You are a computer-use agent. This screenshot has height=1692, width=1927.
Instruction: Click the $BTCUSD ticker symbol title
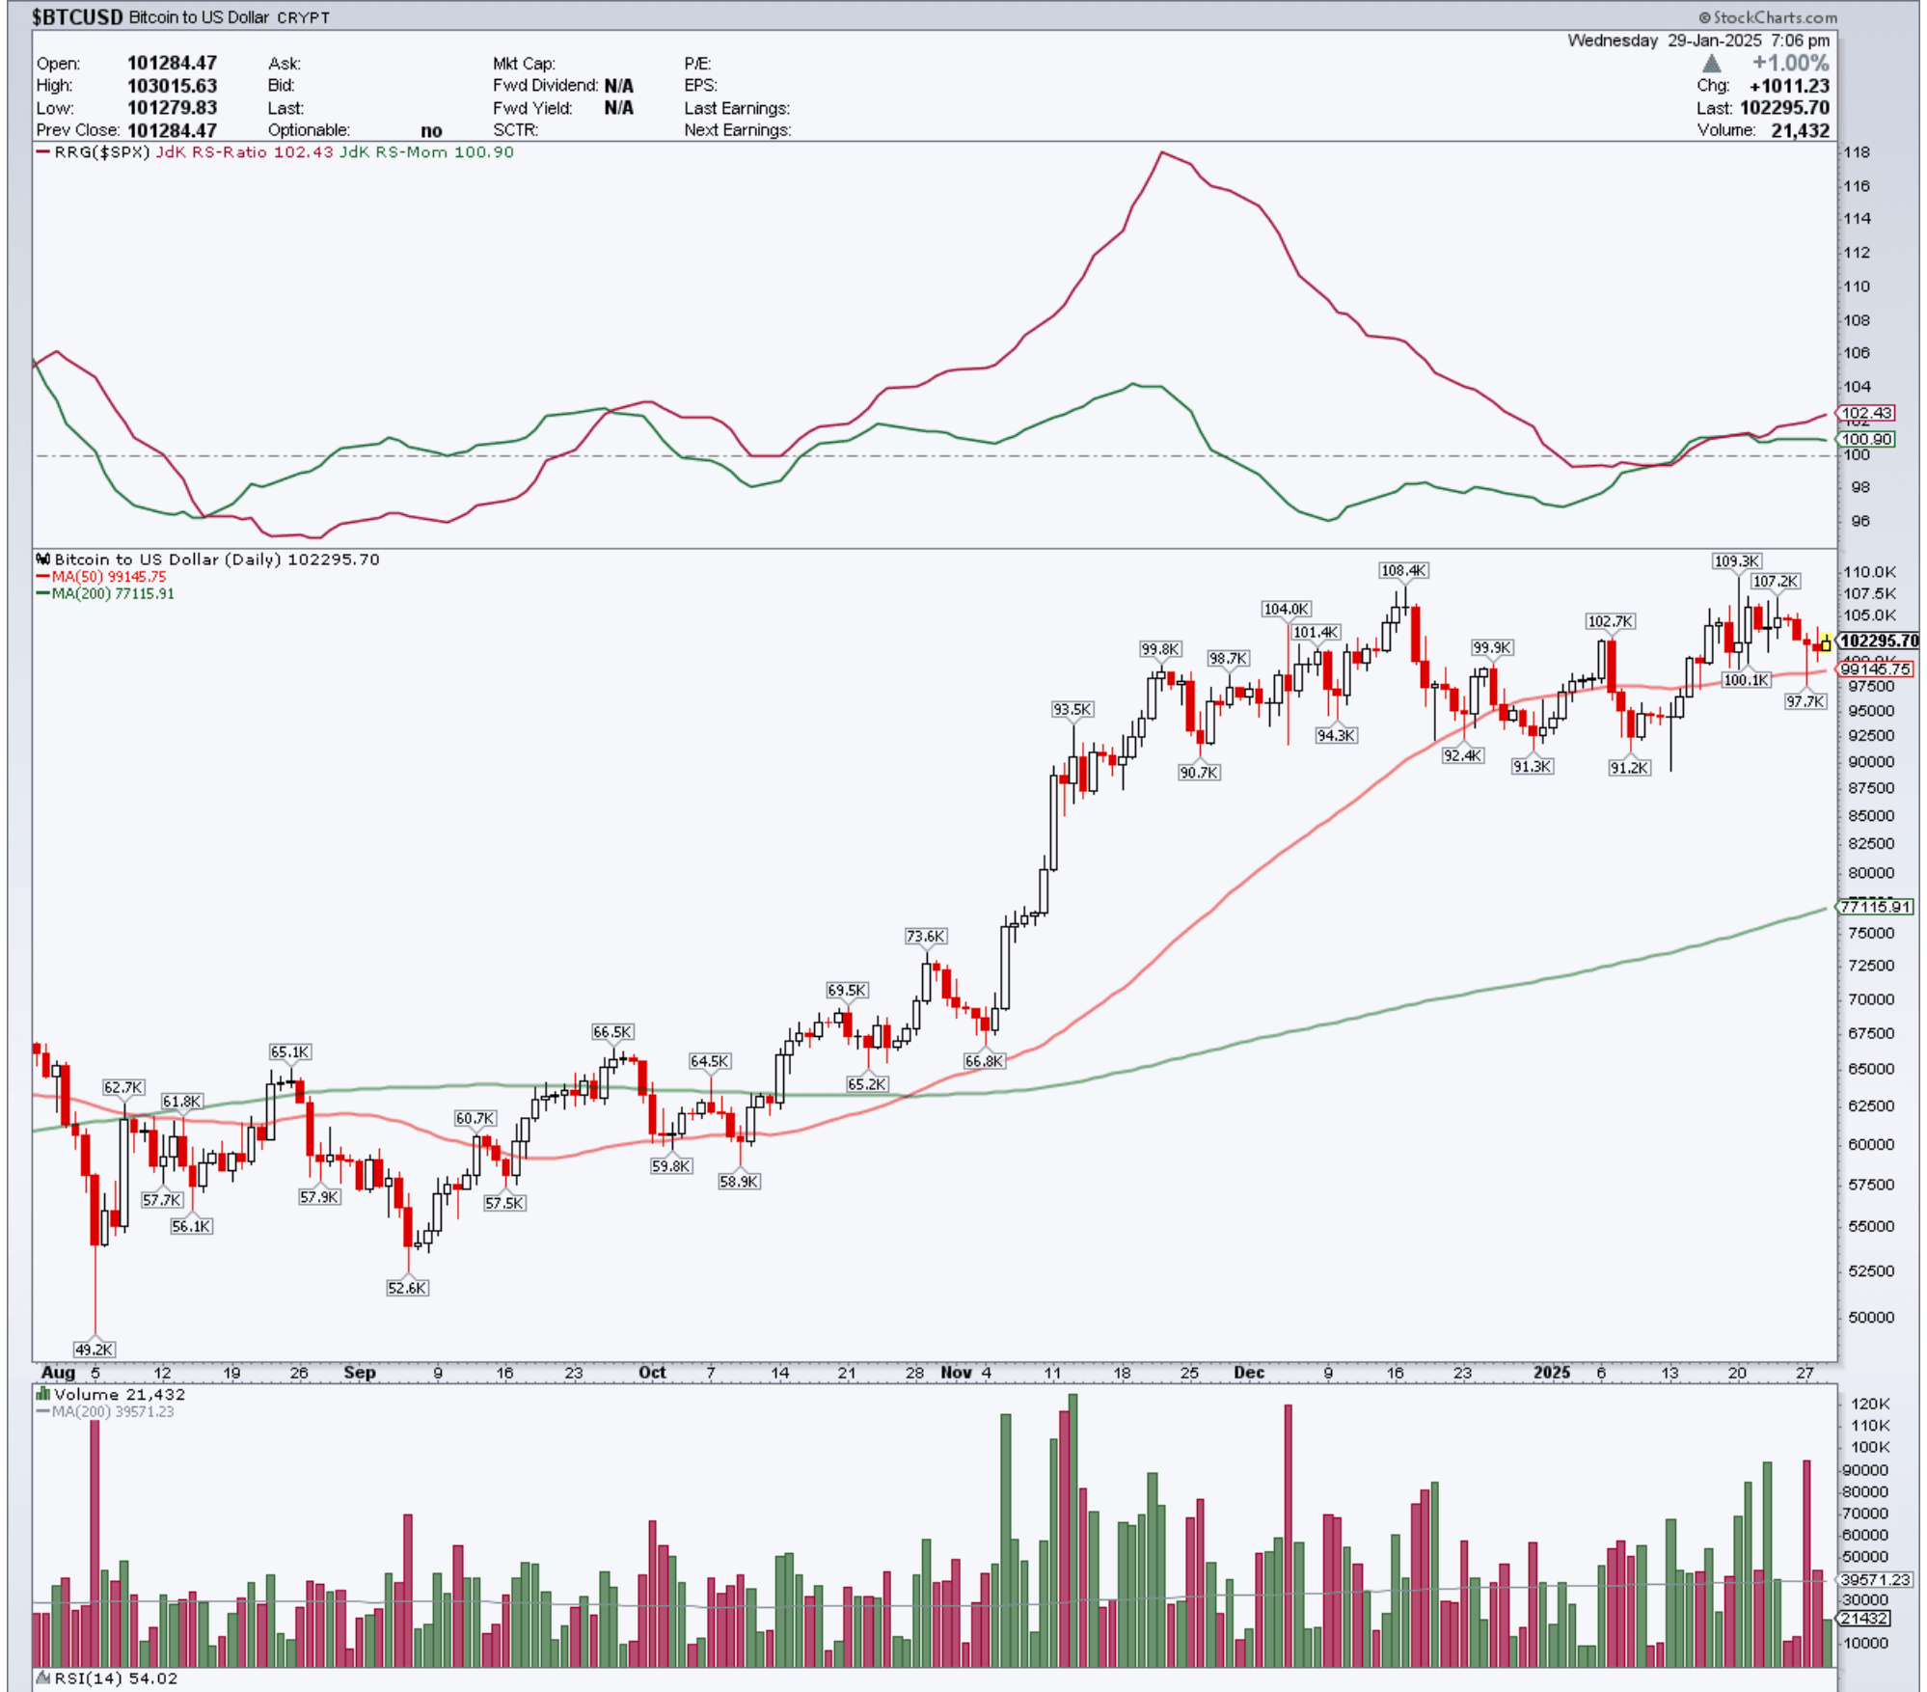click(x=77, y=17)
